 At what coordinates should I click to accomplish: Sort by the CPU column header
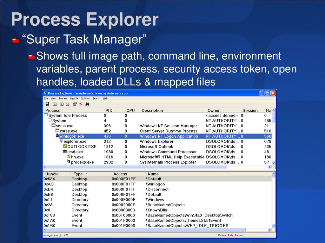(x=131, y=110)
